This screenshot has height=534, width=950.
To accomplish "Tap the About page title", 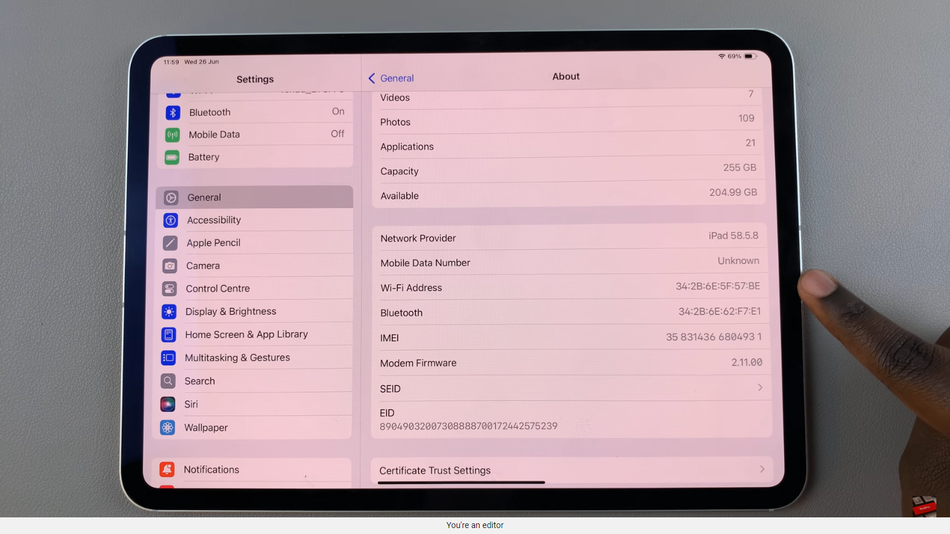I will (x=566, y=77).
